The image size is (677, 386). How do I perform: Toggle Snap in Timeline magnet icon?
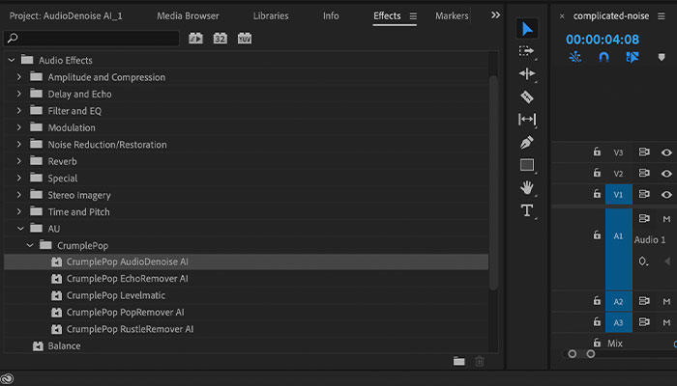point(604,57)
